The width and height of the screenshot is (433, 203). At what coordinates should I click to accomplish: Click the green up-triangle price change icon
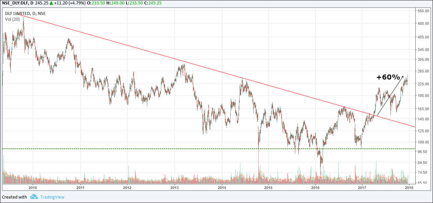point(51,3)
